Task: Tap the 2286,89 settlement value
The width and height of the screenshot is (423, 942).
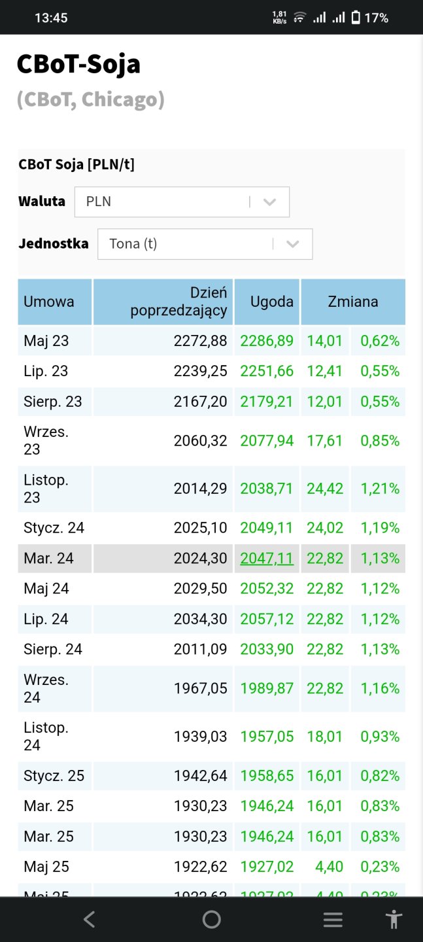Action: point(267,341)
